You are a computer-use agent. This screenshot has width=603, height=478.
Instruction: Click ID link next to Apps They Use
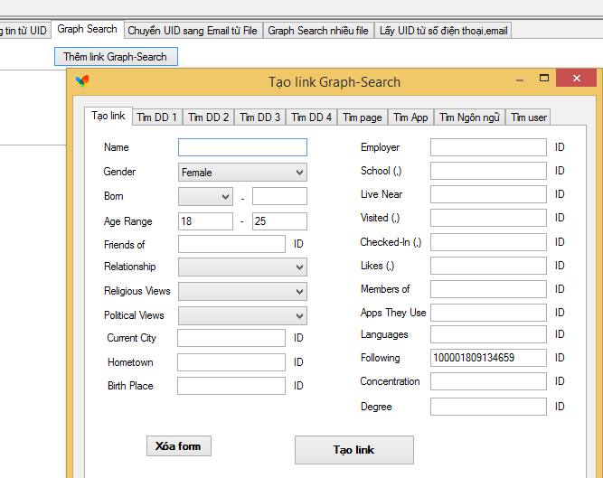pos(560,313)
